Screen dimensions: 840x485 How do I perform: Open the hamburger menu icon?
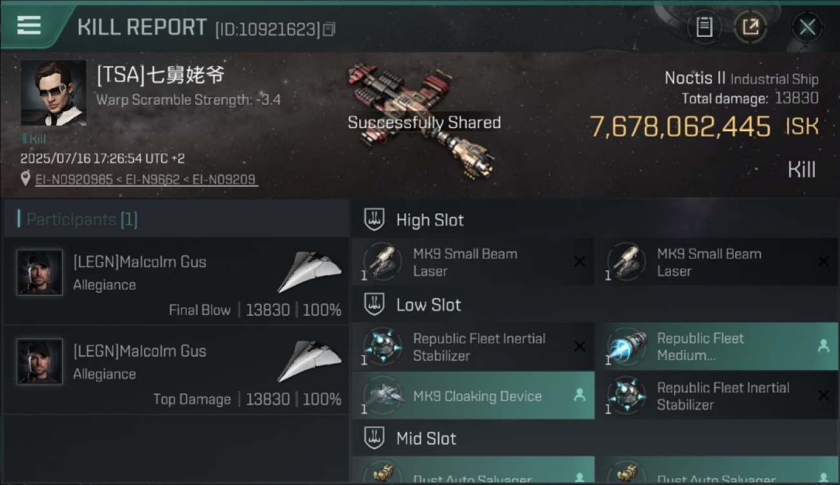click(28, 25)
